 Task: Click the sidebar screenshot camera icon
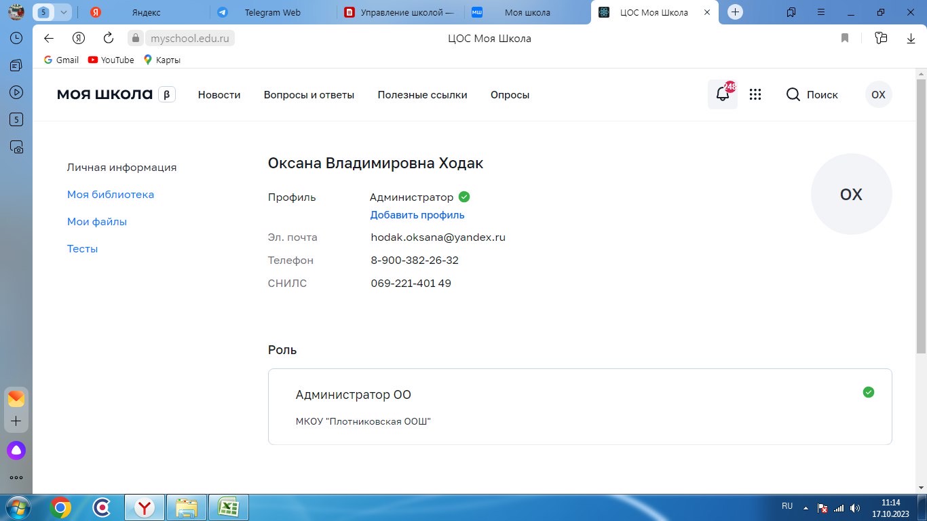(16, 147)
